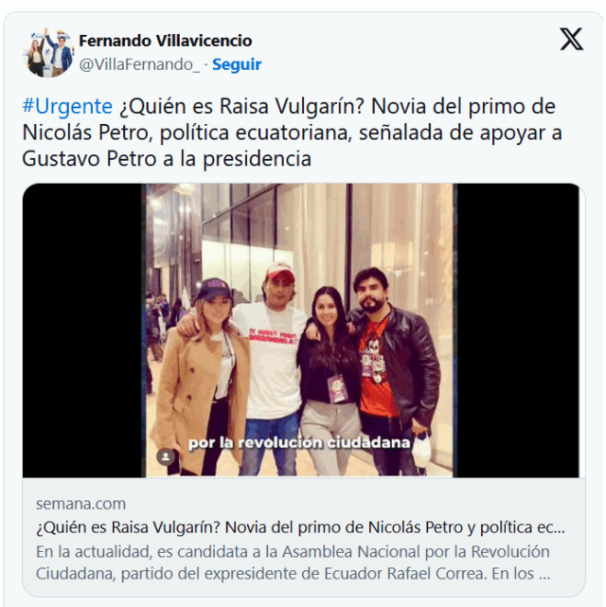Open the X logo link
The width and height of the screenshot is (606, 607).
(x=571, y=39)
